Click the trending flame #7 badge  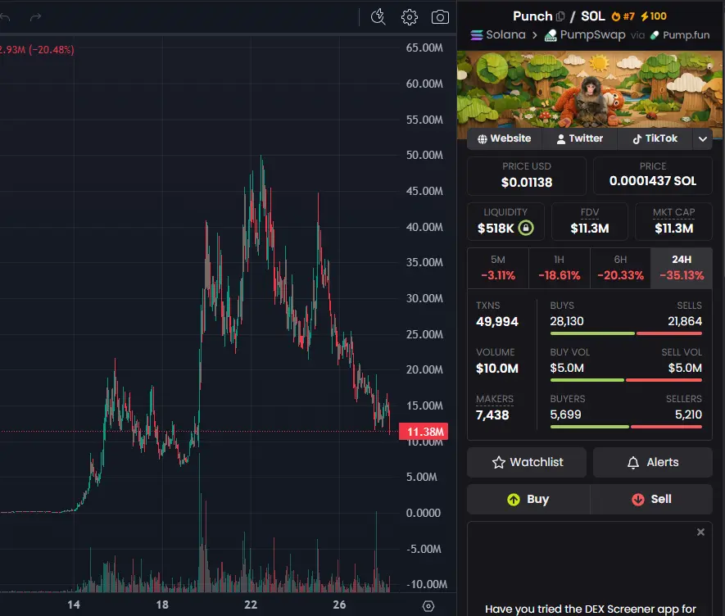[623, 16]
